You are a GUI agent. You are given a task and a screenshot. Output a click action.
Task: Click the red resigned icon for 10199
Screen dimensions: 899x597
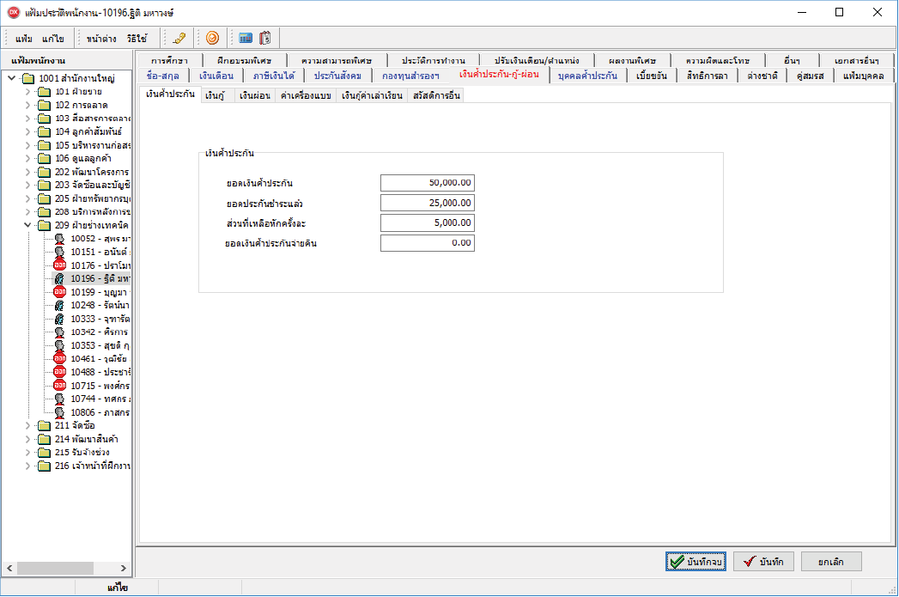point(59,292)
